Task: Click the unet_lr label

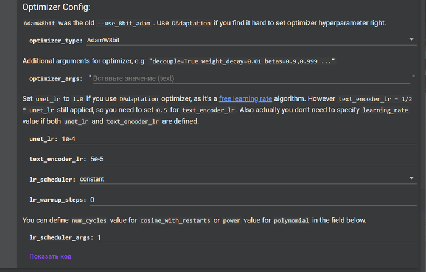Action: click(44, 139)
